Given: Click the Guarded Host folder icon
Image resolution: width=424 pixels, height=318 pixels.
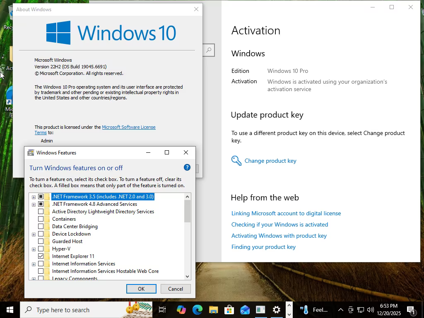Looking at the screenshot, I should point(47,241).
